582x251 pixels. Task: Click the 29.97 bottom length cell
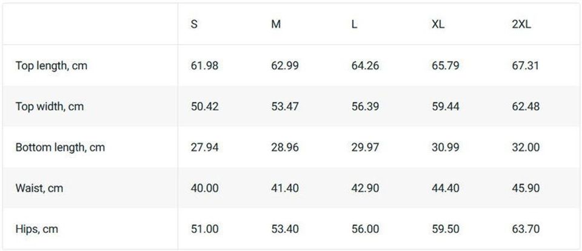(365, 147)
